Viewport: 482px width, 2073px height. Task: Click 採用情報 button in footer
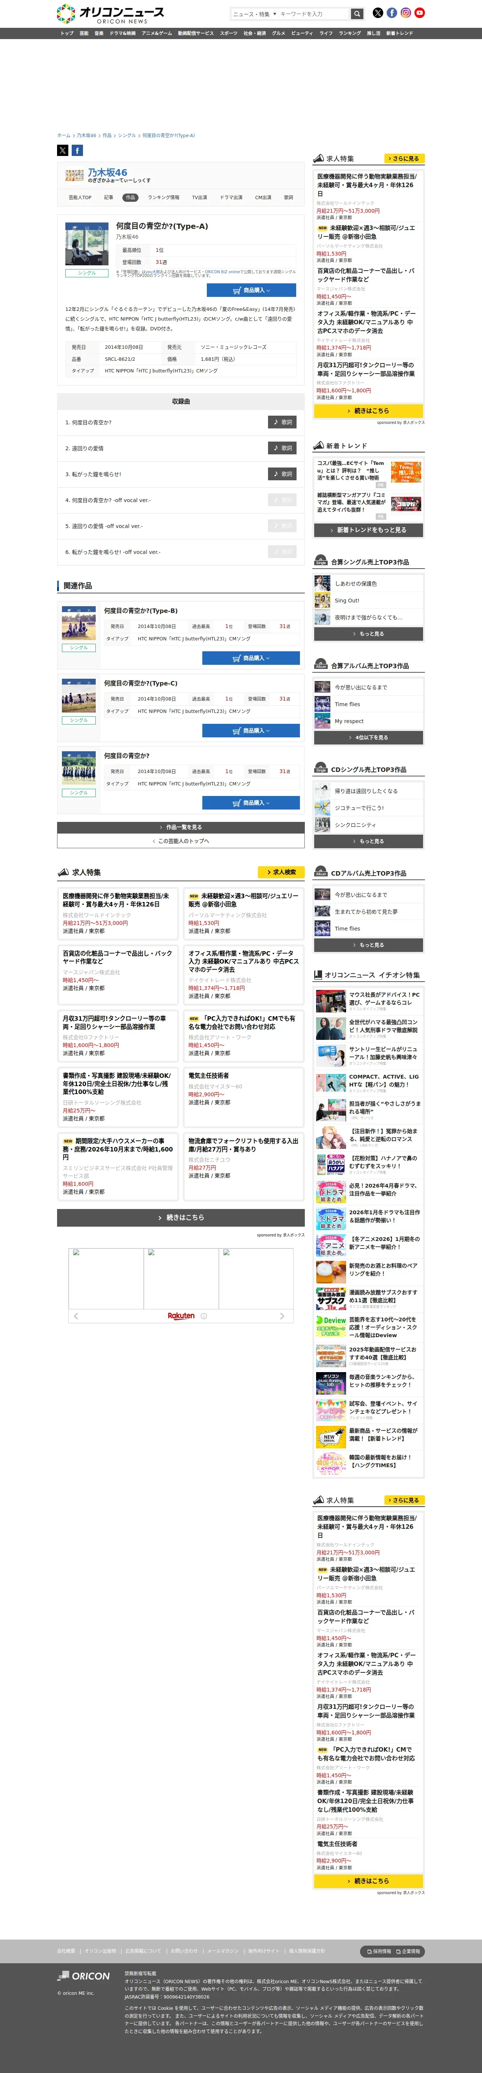379,1952
